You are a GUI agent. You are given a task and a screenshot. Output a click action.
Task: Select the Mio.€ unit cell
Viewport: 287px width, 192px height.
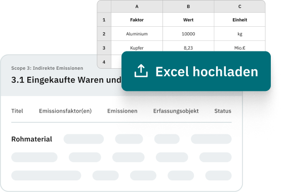[x=239, y=46]
